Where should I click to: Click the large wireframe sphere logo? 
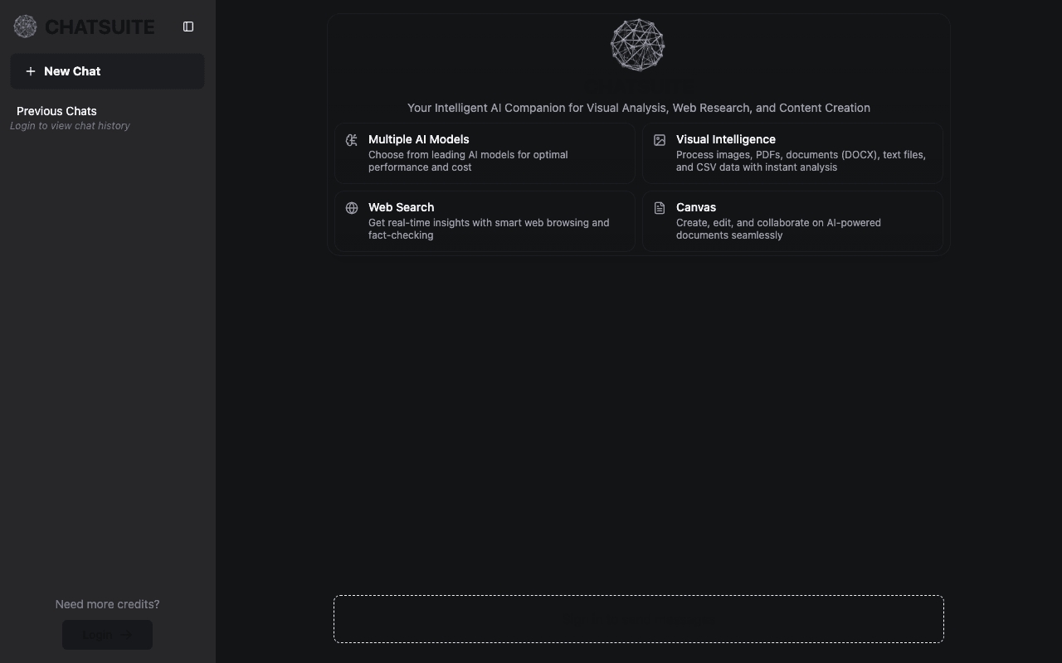[638, 45]
